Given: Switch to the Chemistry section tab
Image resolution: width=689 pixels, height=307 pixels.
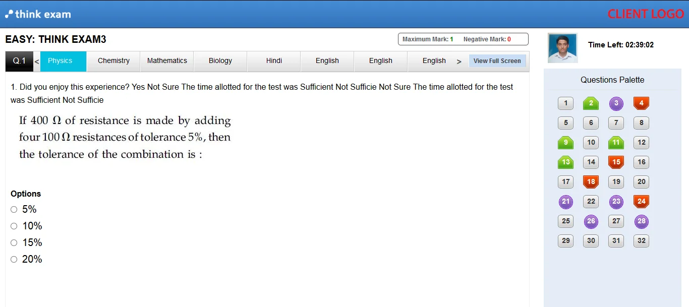Looking at the screenshot, I should click(113, 60).
